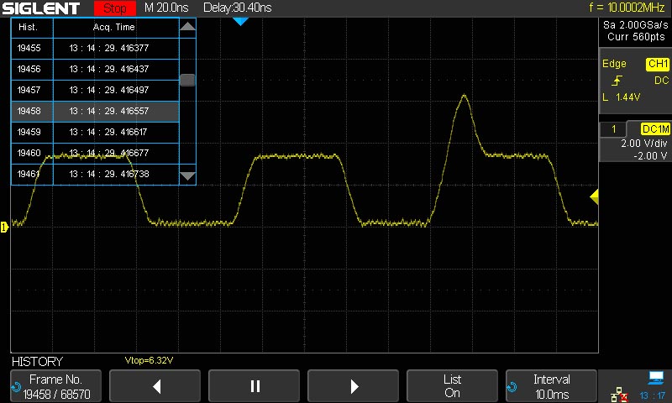Click the channel 1 ground marker

point(5,226)
